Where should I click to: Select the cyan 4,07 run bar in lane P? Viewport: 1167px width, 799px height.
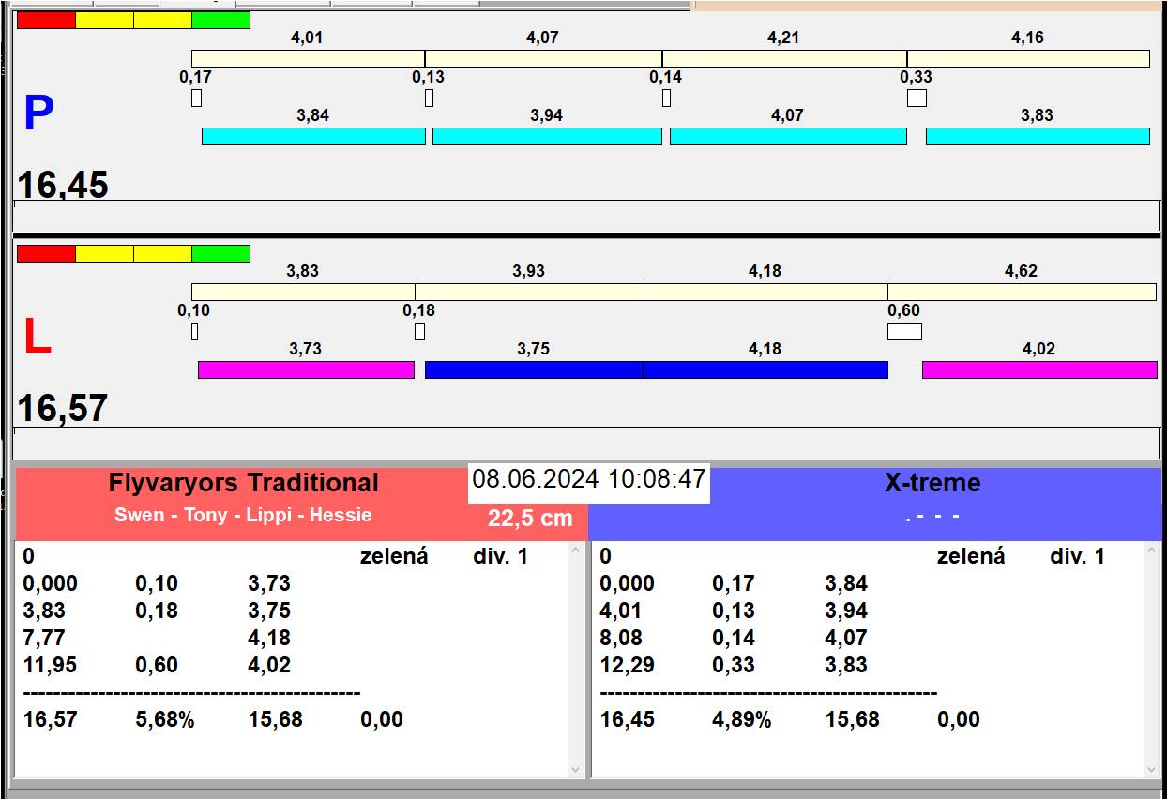pos(788,137)
